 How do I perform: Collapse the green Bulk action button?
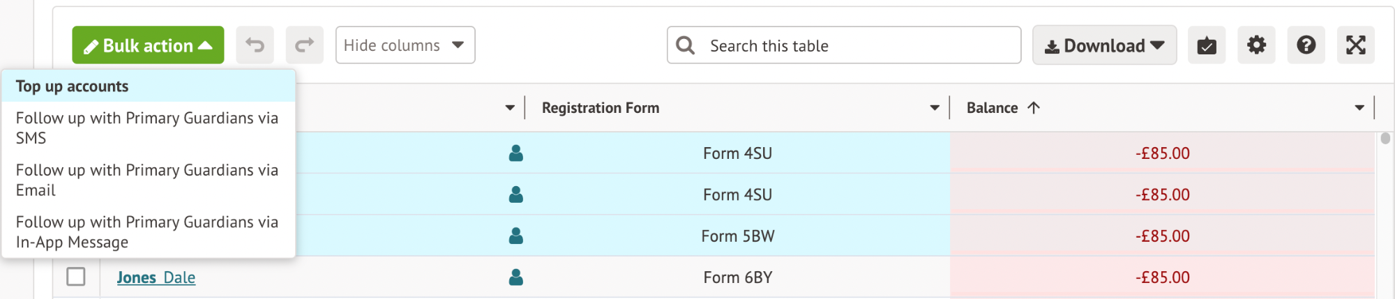click(x=148, y=45)
